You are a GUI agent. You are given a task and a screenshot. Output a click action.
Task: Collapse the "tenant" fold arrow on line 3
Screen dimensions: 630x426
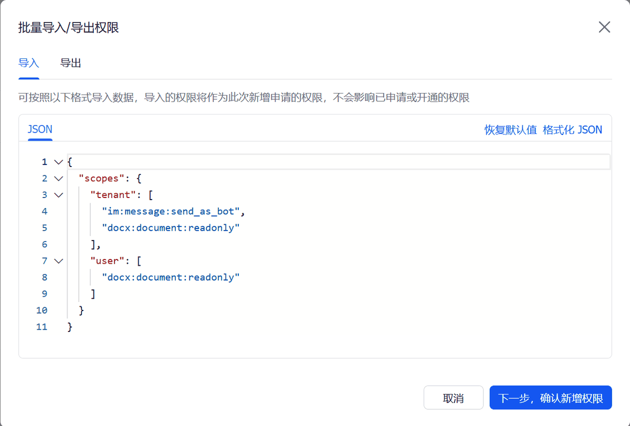(58, 195)
